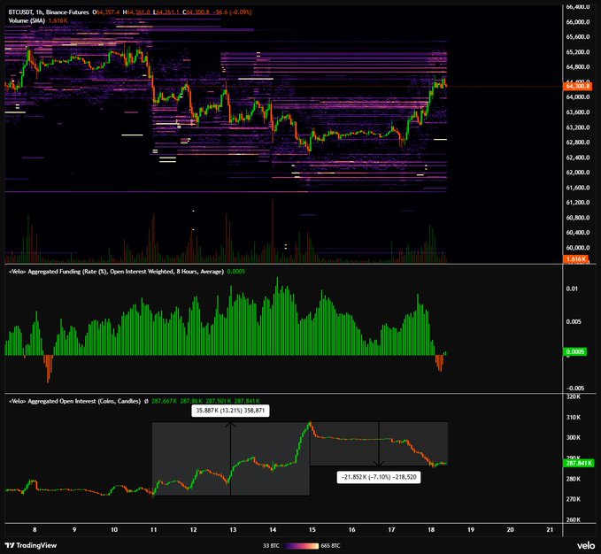Click the 665 BTC legend maximum label
This screenshot has width=601, height=554.
pyautogui.click(x=330, y=545)
